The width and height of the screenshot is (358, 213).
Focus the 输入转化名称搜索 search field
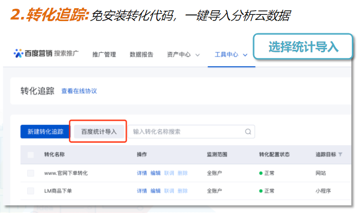pyautogui.click(x=191, y=131)
